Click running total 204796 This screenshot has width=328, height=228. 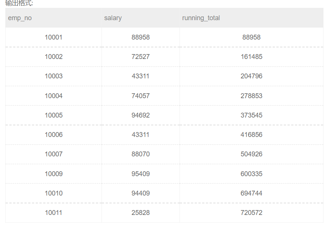252,76
